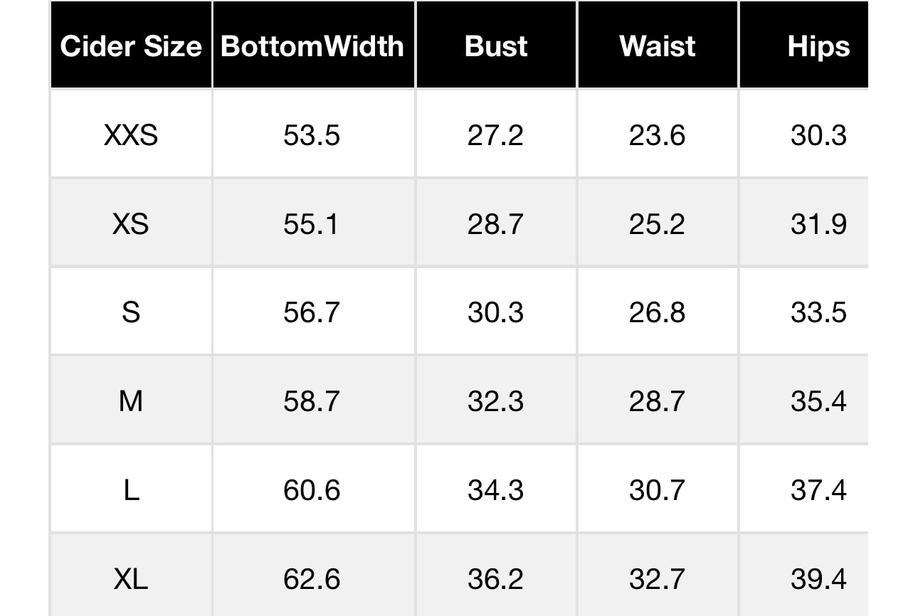Image resolution: width=918 pixels, height=616 pixels.
Task: Click the 32.7 Waist cell
Action: click(658, 579)
